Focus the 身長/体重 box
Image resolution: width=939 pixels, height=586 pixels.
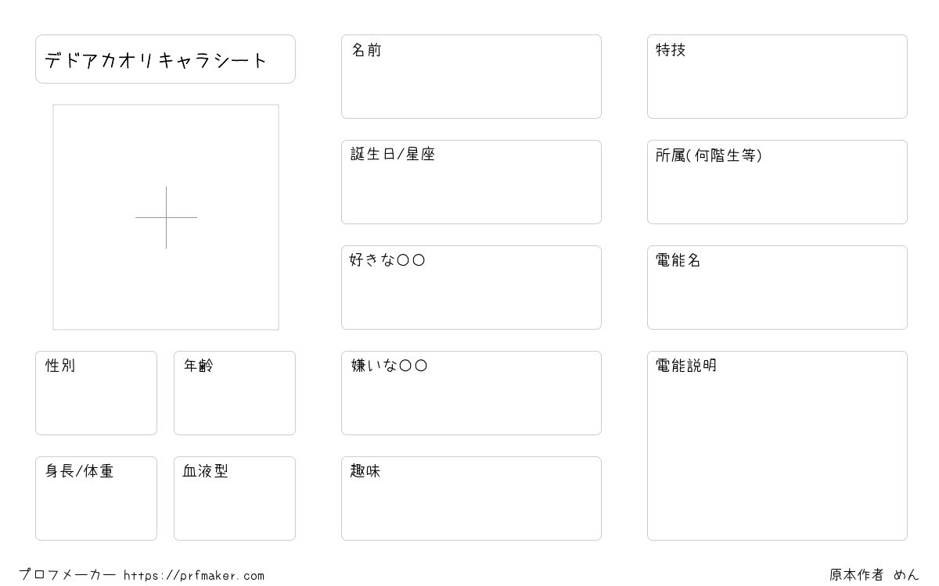pos(96,498)
